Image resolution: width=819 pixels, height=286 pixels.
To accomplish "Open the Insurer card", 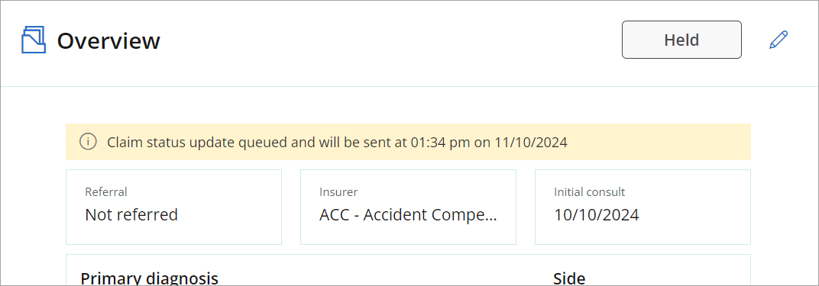I will point(409,207).
